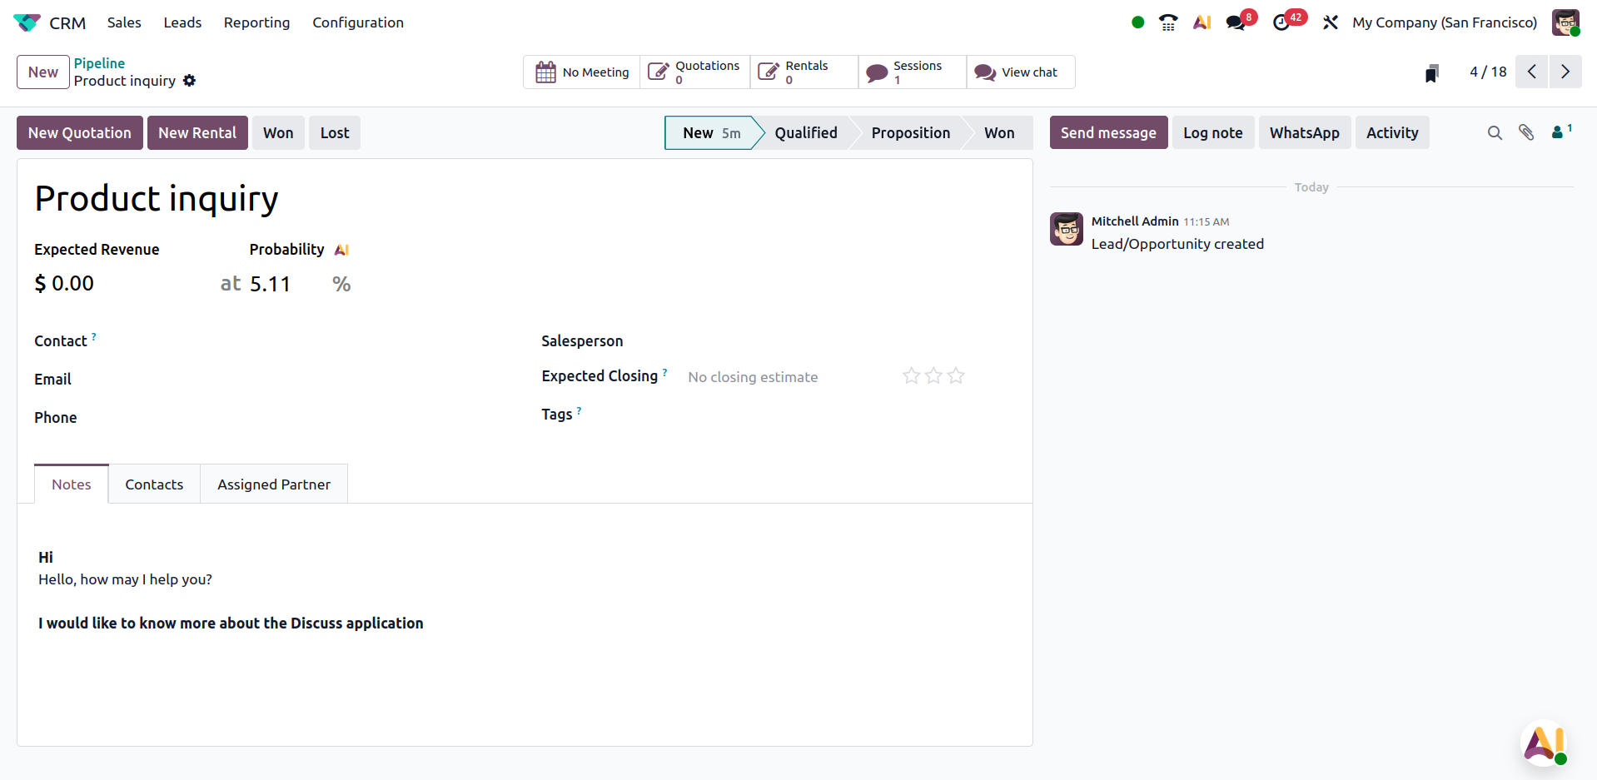1597x780 pixels.
Task: Set priority to third star
Action: click(x=956, y=376)
